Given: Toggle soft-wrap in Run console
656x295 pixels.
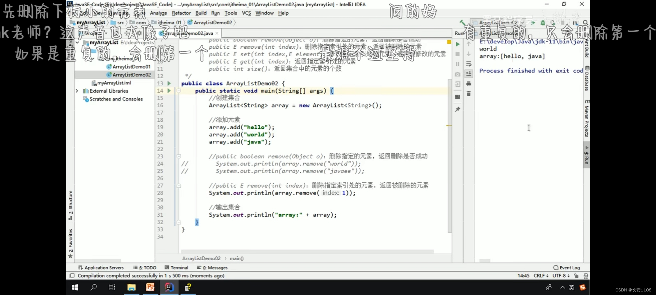Looking at the screenshot, I should 468,64.
